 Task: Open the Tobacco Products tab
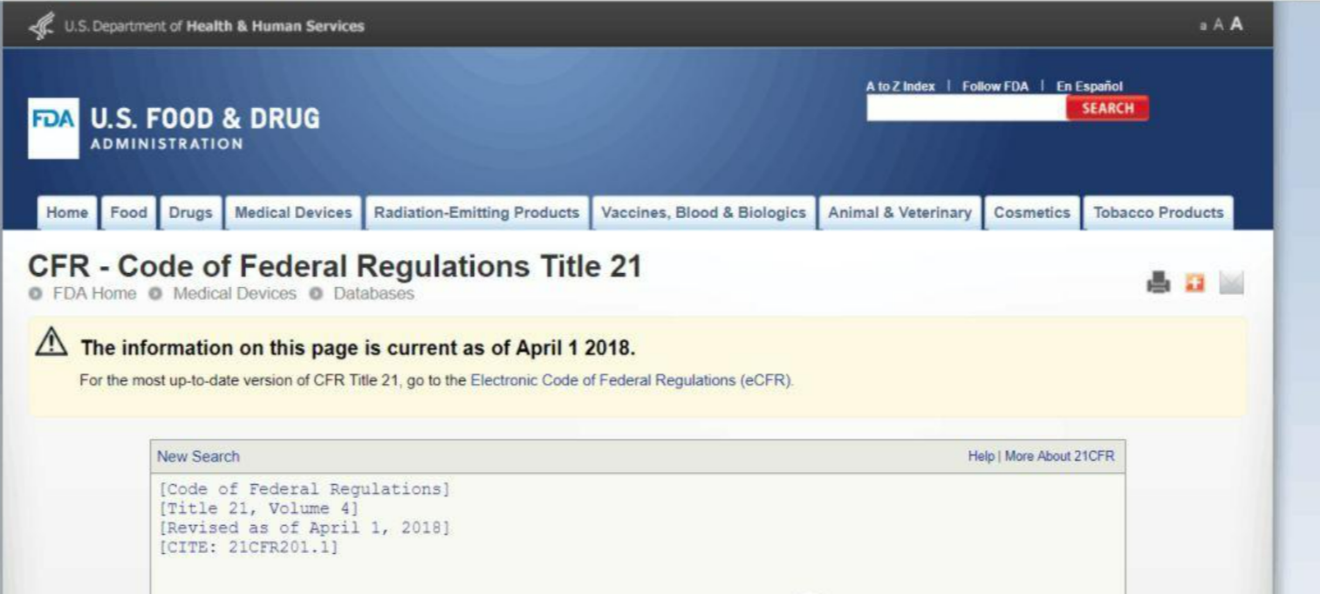pos(1158,213)
